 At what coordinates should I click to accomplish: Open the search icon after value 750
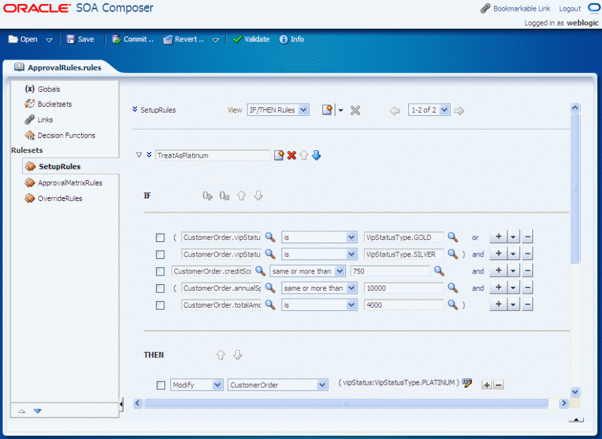point(439,271)
